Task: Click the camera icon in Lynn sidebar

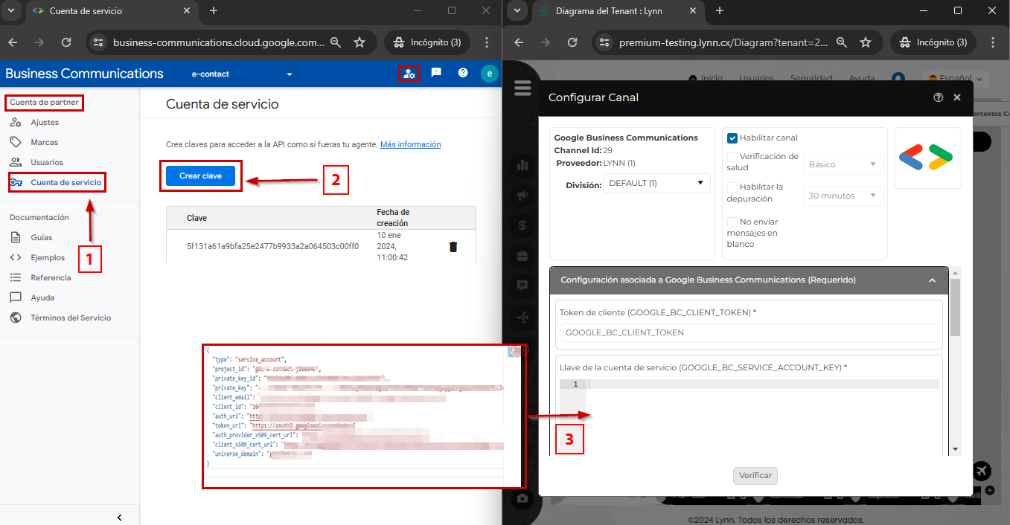Action: point(522,498)
